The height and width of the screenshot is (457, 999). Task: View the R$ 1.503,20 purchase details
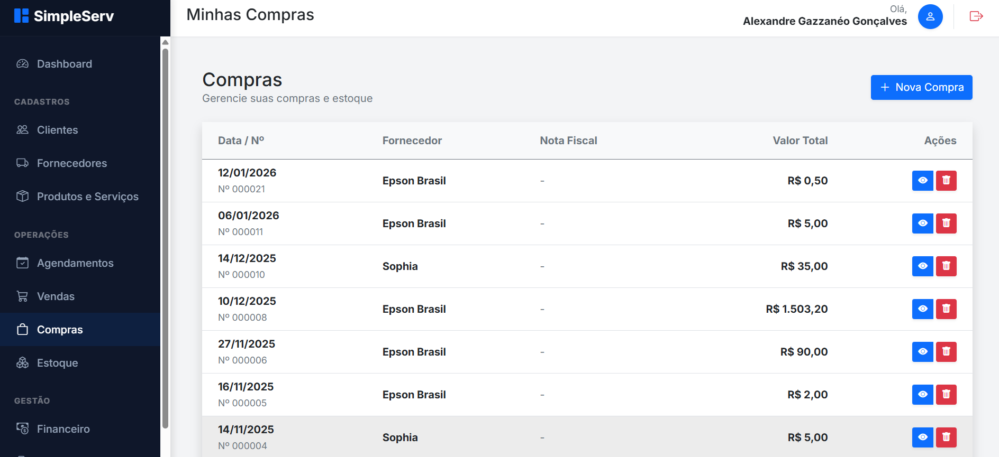[x=922, y=309]
